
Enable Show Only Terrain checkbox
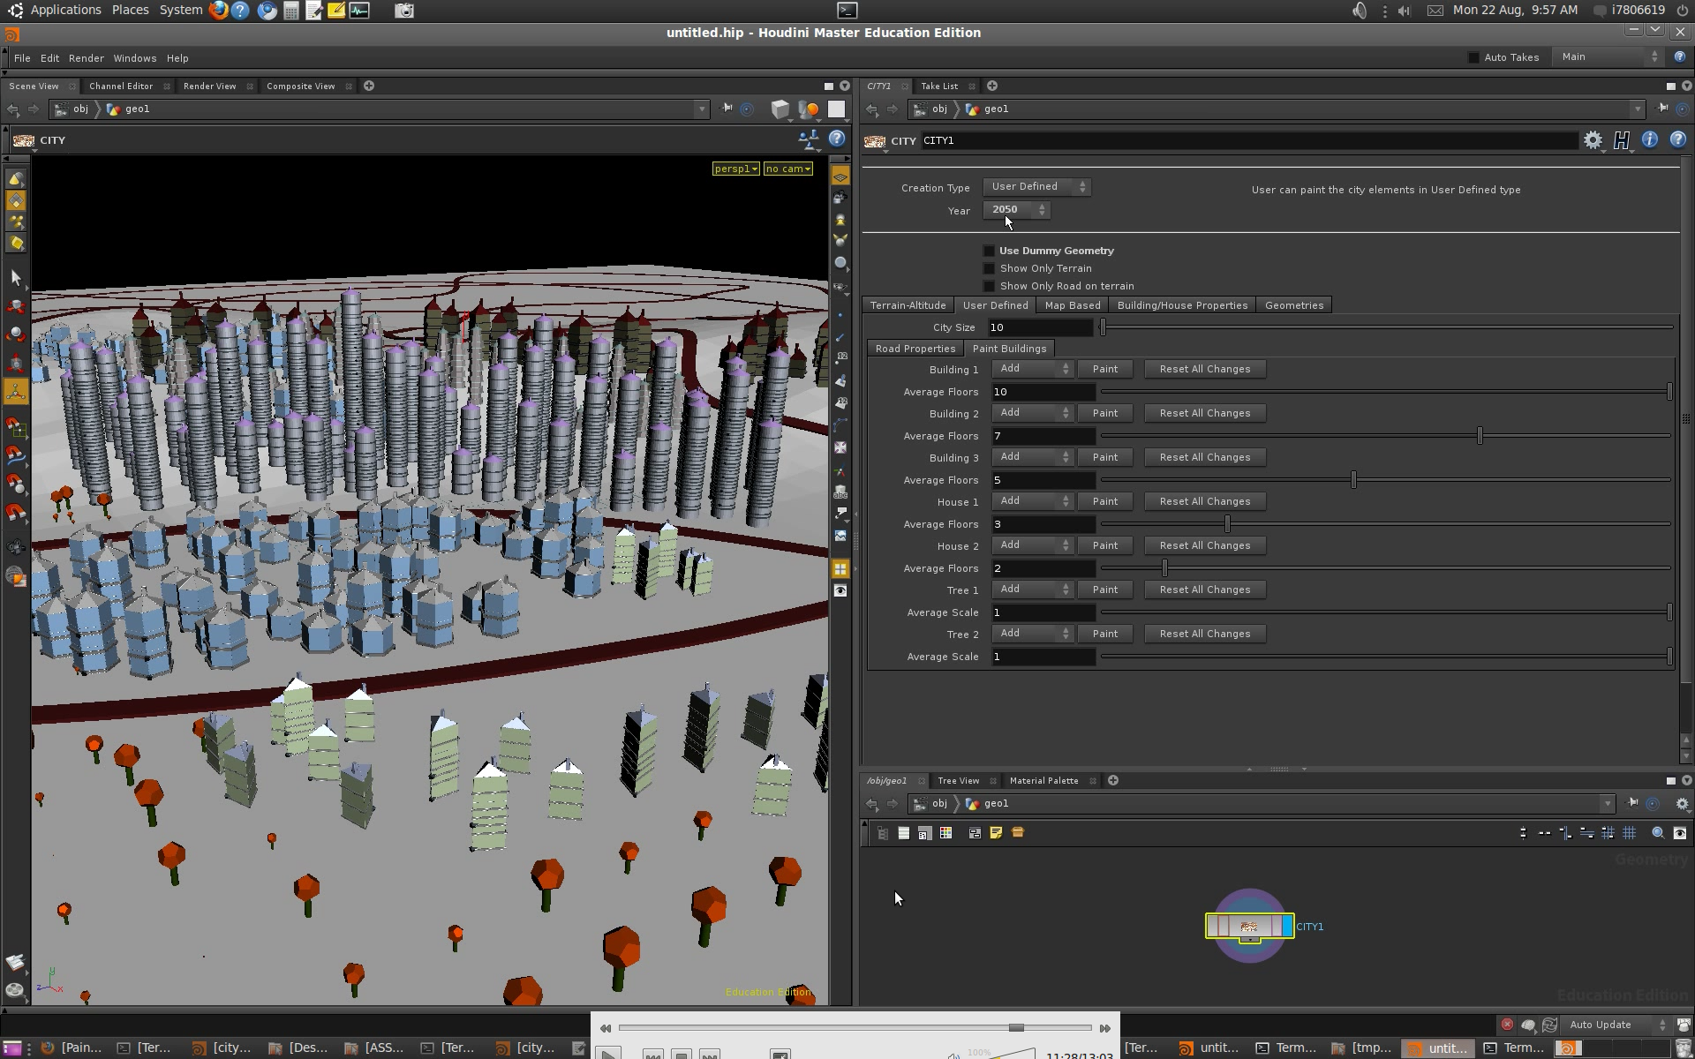[989, 268]
